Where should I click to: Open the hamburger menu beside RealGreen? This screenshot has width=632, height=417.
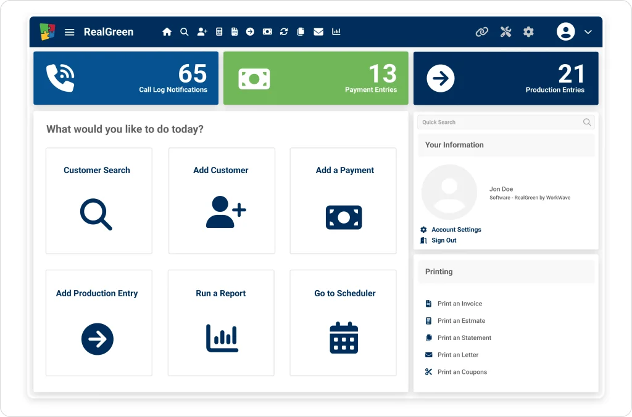click(x=69, y=31)
